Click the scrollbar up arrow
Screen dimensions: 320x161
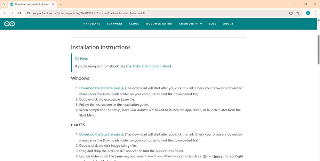pyautogui.click(x=318, y=20)
